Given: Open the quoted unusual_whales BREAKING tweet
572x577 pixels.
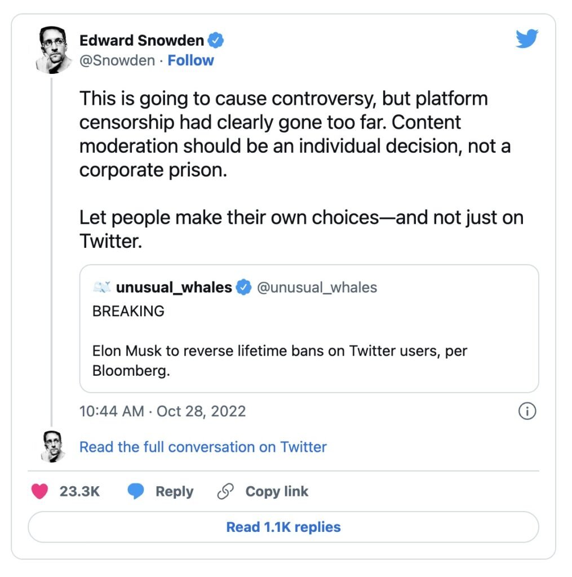Looking at the screenshot, I should pos(309,329).
